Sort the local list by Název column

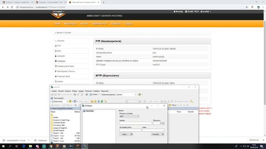[x=53, y=112]
